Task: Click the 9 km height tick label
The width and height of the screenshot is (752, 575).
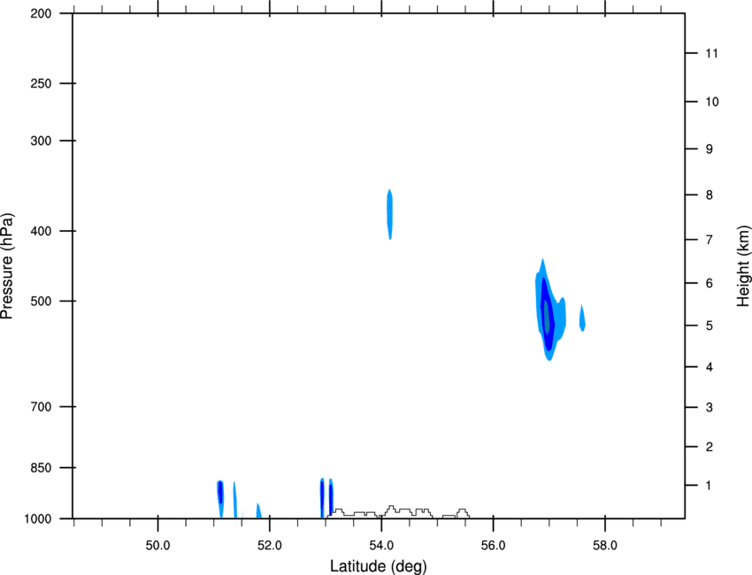Action: 710,149
